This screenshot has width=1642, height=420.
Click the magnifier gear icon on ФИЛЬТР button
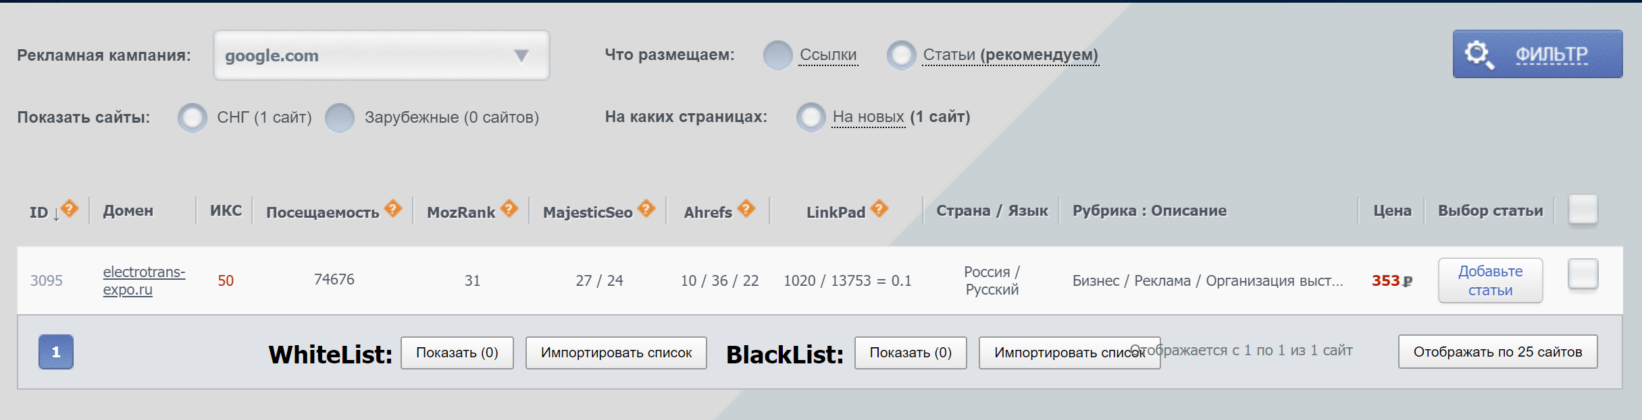(x=1479, y=55)
